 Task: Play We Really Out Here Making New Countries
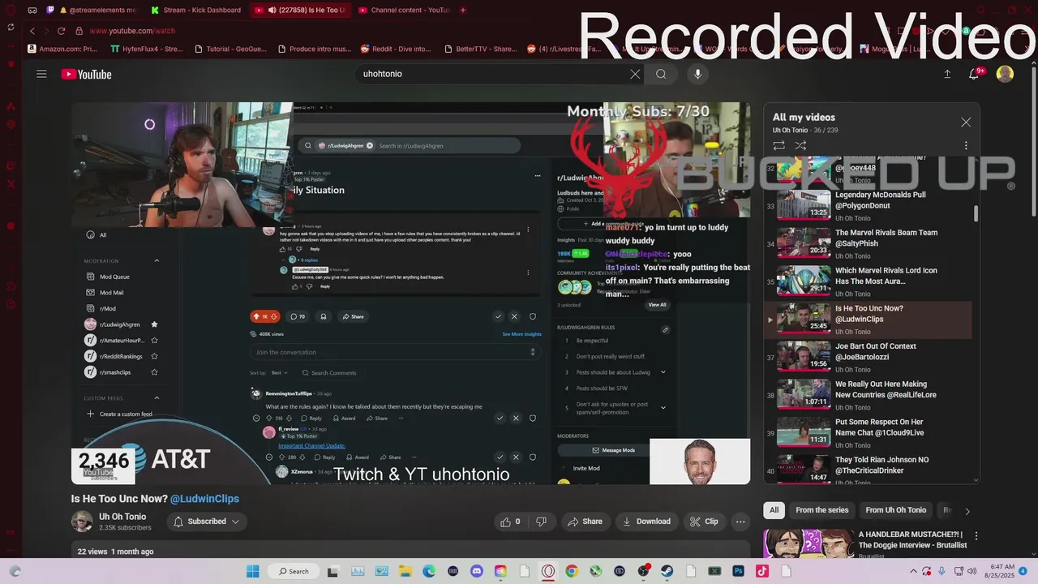(x=868, y=395)
